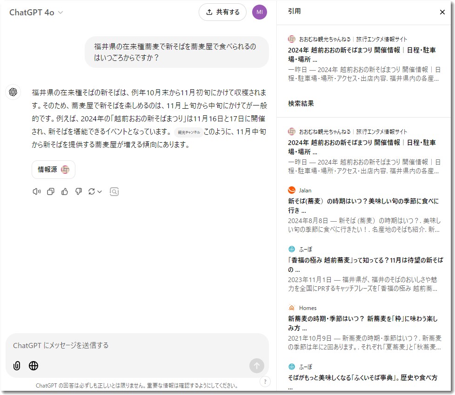Click the 情報源 sources button
Image resolution: width=455 pixels, height=395 pixels.
[x=54, y=170]
